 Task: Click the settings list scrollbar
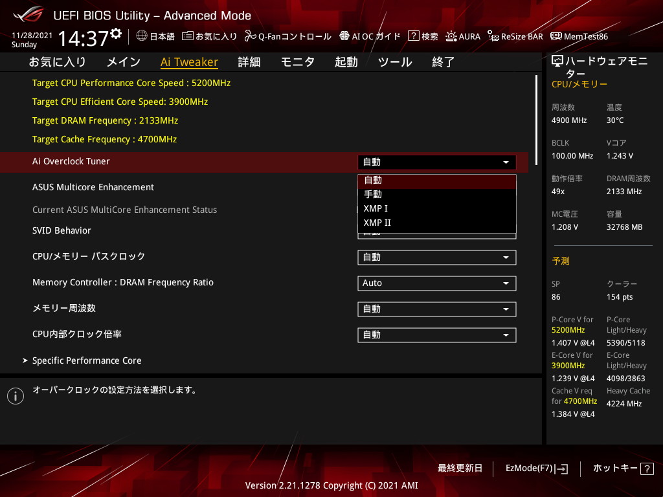(536, 120)
